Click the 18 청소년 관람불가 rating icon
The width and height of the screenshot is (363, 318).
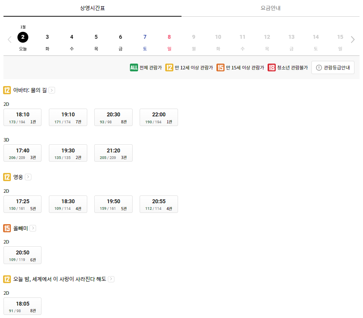point(271,67)
